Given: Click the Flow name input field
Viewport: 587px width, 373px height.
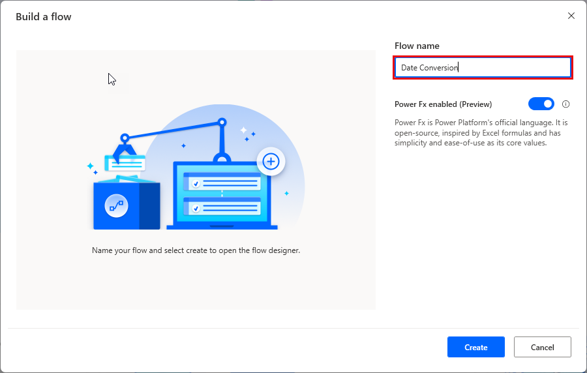Looking at the screenshot, I should click(x=483, y=68).
